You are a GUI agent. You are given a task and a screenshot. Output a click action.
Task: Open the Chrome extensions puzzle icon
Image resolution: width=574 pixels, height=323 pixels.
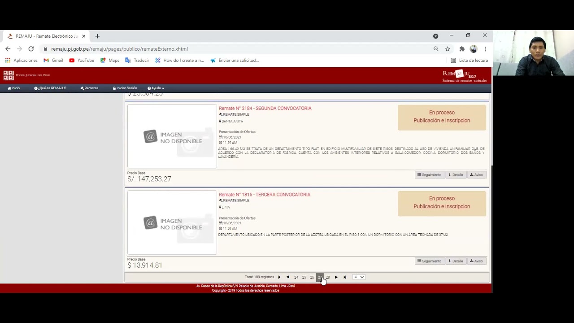click(462, 49)
